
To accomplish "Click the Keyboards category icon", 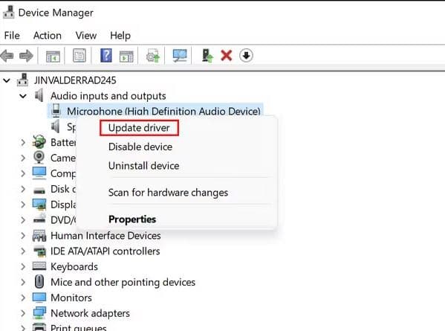I will click(x=39, y=266).
